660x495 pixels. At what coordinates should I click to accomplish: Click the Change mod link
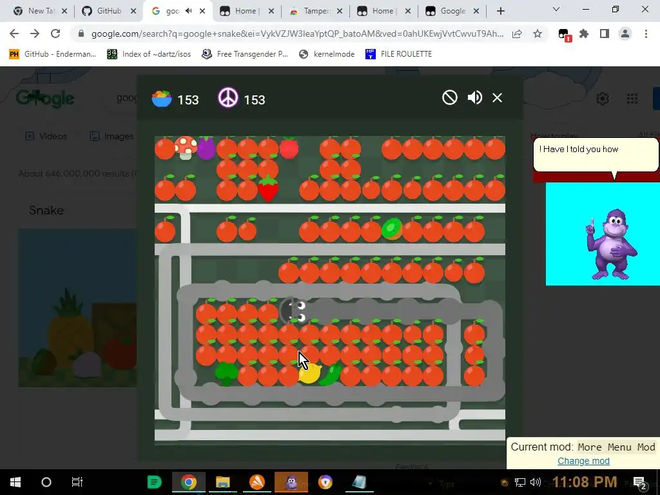[x=583, y=461]
